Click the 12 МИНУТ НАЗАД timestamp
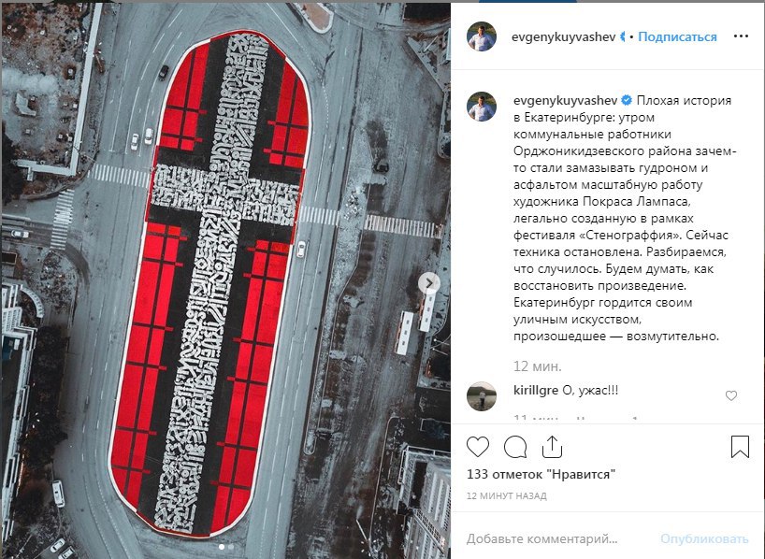 [507, 496]
